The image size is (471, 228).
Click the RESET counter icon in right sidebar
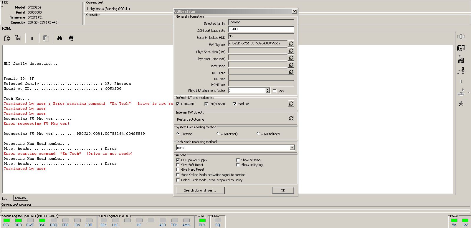click(461, 59)
